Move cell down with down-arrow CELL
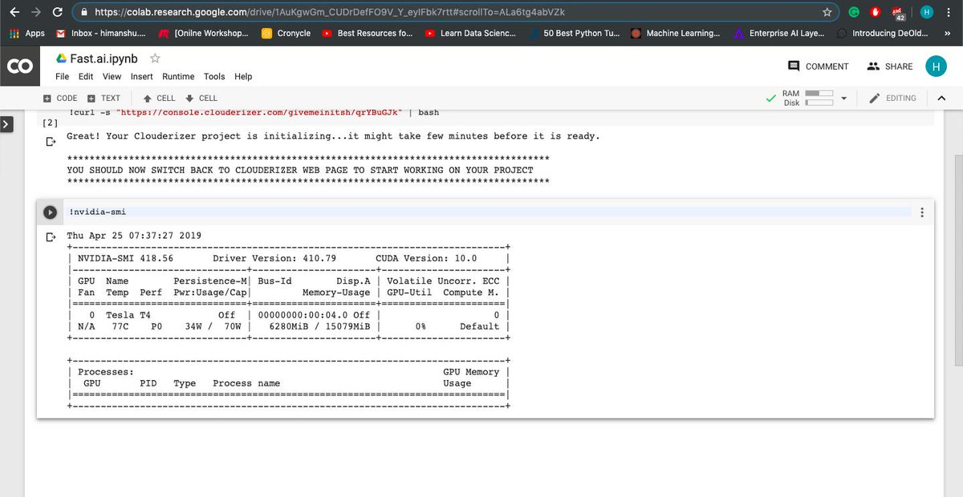Screen dimensions: 963x497 point(201,99)
